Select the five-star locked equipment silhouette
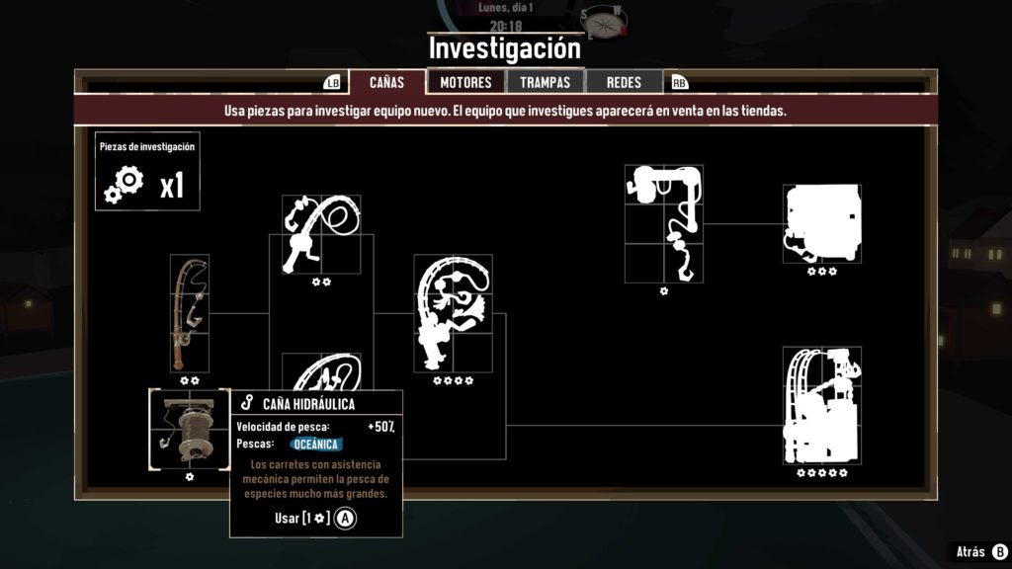The width and height of the screenshot is (1012, 569). point(822,406)
